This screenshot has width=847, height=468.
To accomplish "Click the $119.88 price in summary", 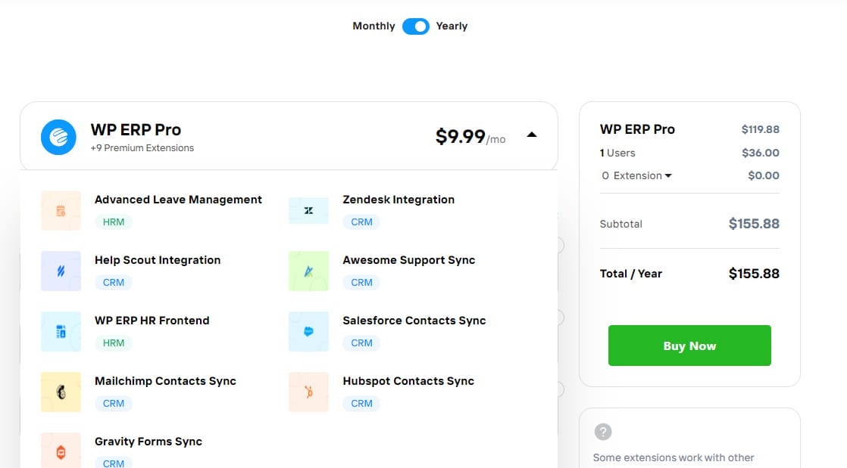I will [760, 129].
